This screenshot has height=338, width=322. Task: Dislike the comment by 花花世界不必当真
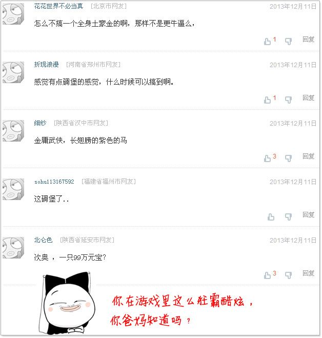coord(288,41)
